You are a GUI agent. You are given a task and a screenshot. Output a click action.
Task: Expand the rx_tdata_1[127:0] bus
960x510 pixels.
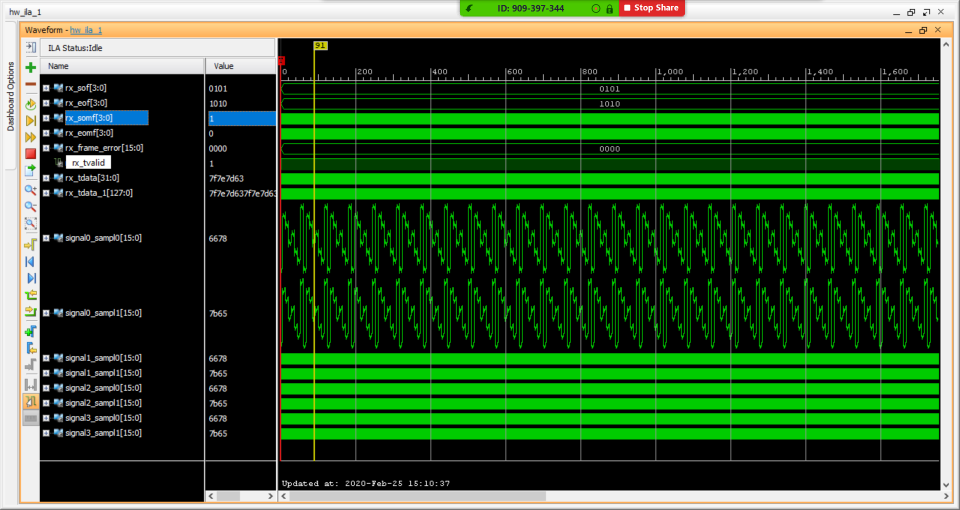click(46, 193)
